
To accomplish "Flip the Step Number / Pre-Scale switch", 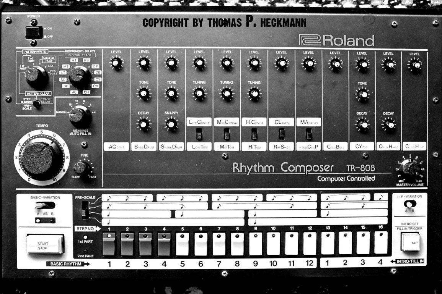I will point(36,103).
